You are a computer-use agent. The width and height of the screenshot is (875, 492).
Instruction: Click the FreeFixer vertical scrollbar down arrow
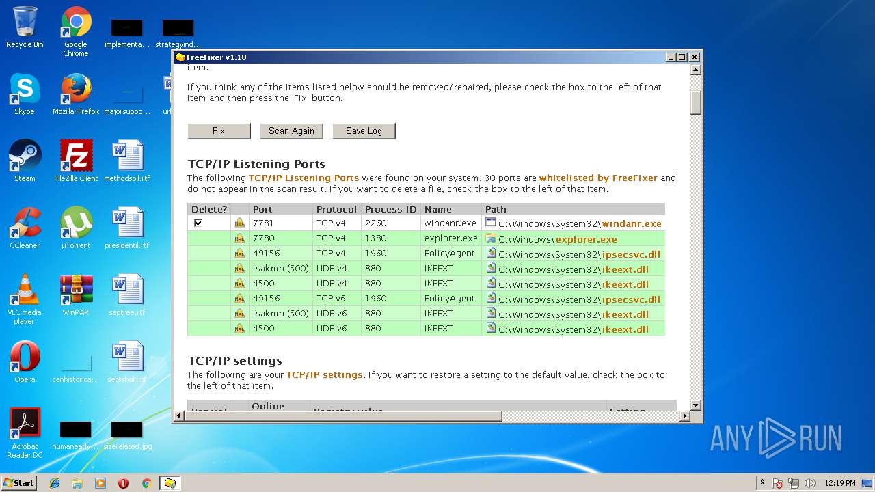point(696,405)
